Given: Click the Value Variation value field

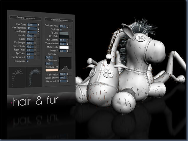Looking at the screenshot, I should [x=63, y=44].
